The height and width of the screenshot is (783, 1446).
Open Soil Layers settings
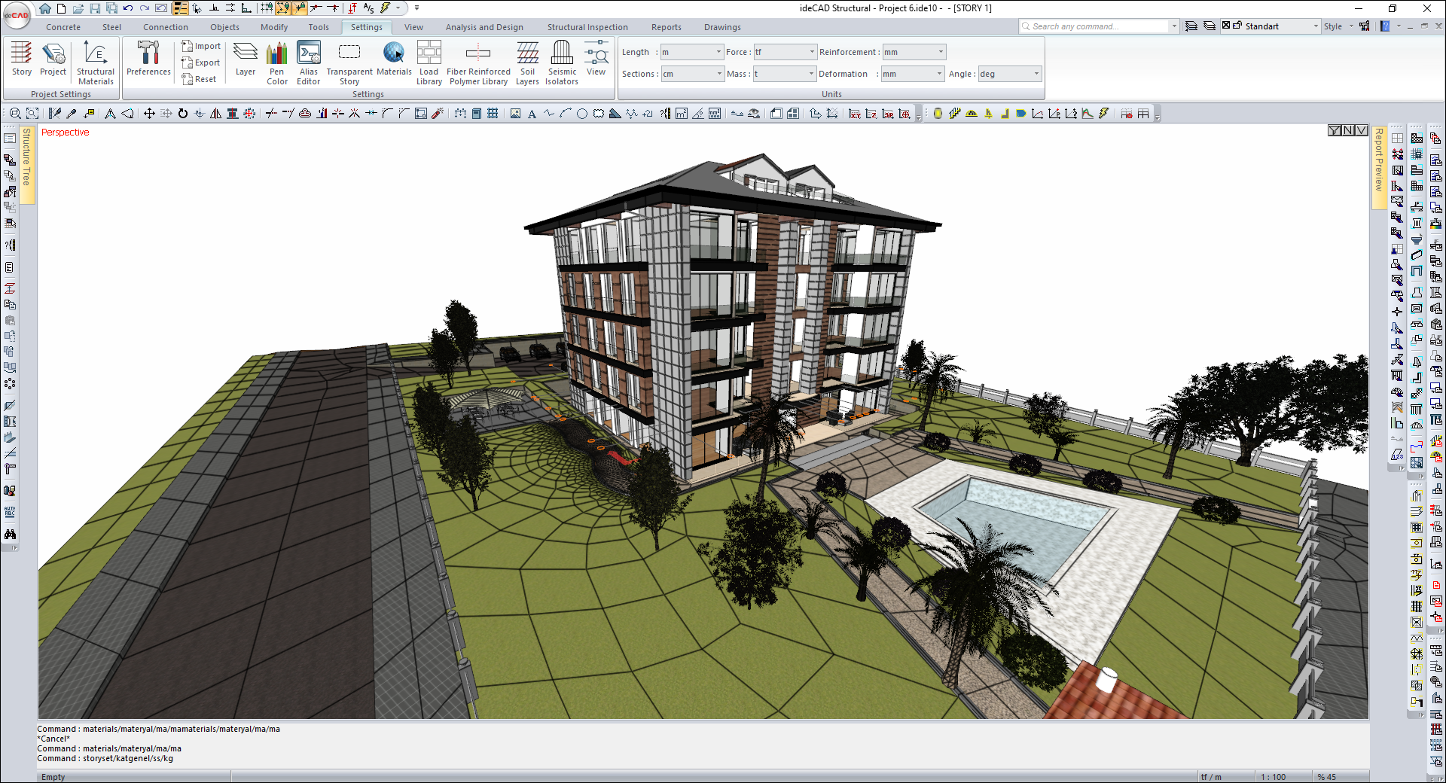tap(527, 63)
